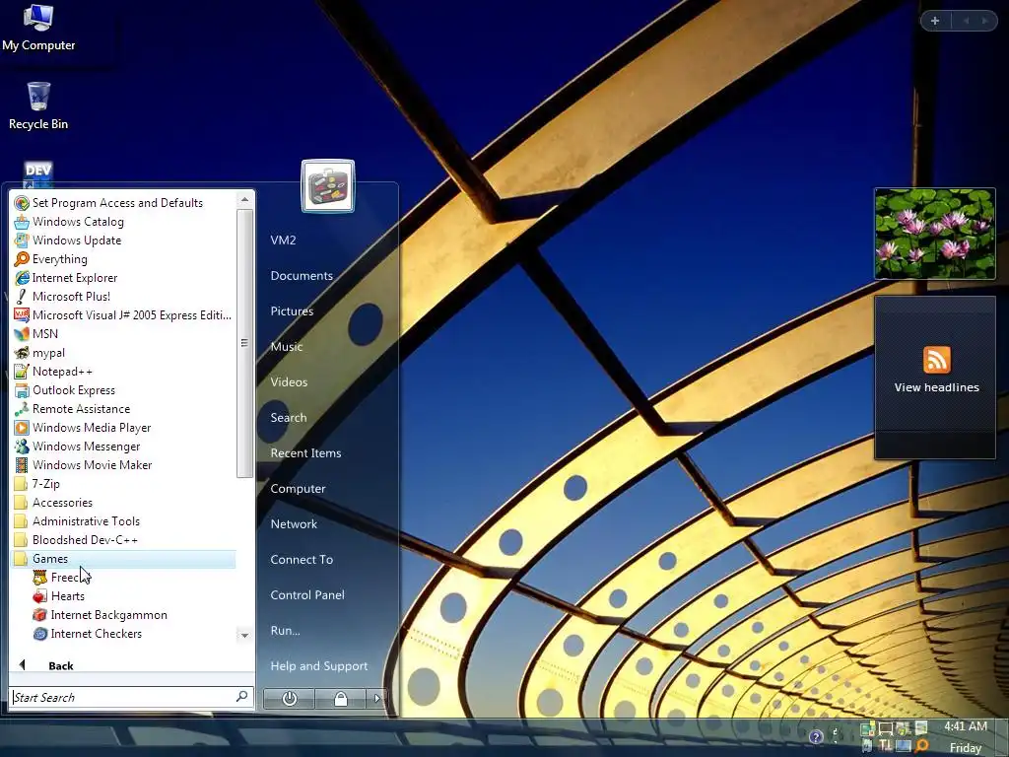
Task: Open Network in the start menu
Action: (294, 523)
